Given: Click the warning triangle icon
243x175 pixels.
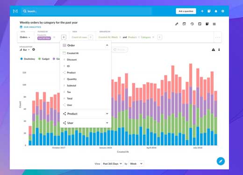Looking at the screenshot, I should (x=214, y=50).
